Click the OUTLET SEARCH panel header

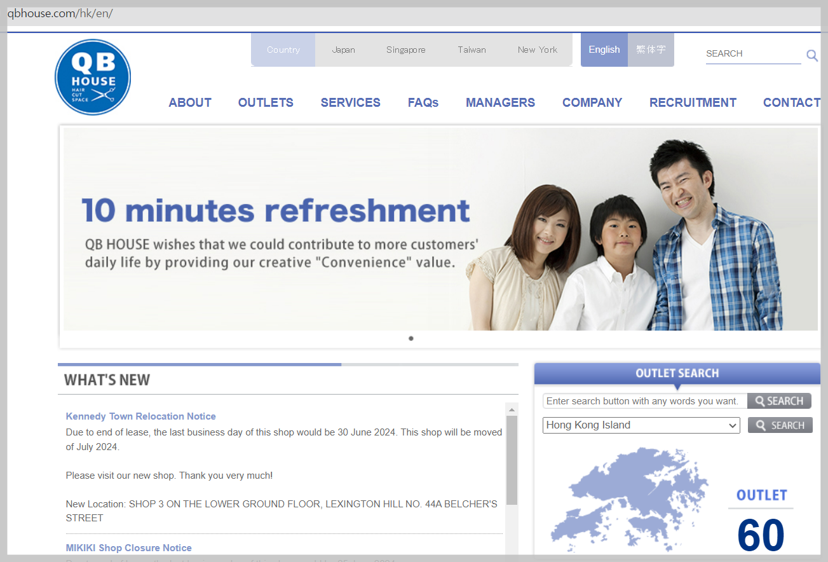click(x=677, y=373)
